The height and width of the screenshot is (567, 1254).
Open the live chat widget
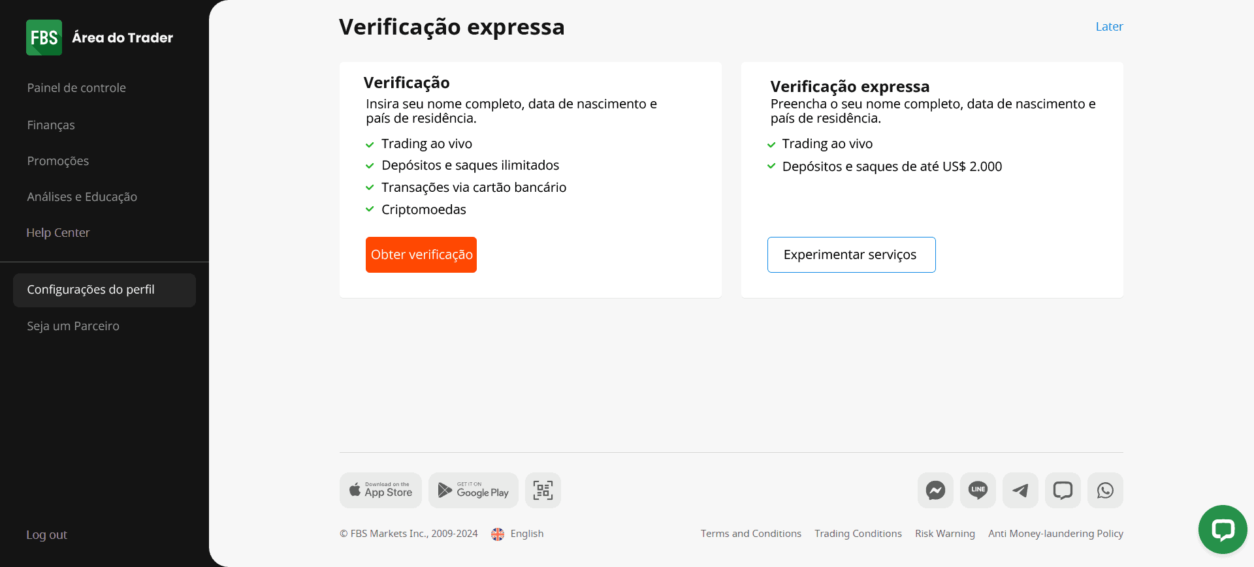pyautogui.click(x=1223, y=529)
